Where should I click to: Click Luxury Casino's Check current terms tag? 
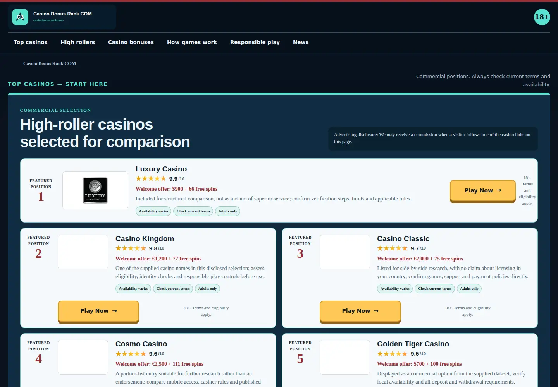(193, 211)
